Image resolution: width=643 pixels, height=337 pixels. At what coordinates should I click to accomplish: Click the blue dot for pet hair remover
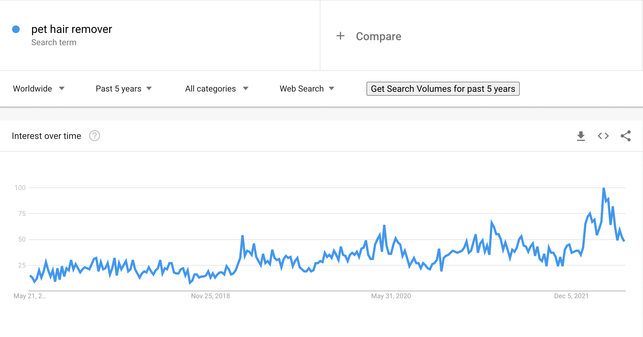coord(16,29)
